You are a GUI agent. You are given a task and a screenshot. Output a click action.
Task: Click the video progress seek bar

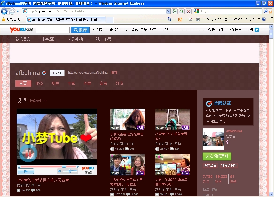click(x=48, y=167)
